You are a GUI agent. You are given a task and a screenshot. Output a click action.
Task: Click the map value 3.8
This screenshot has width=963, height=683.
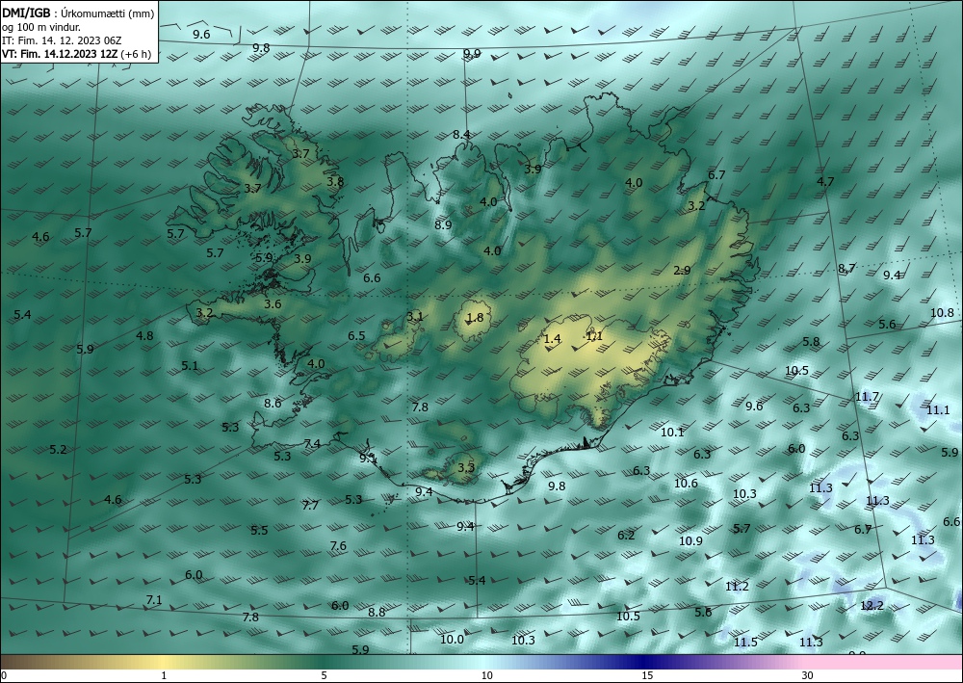(335, 182)
